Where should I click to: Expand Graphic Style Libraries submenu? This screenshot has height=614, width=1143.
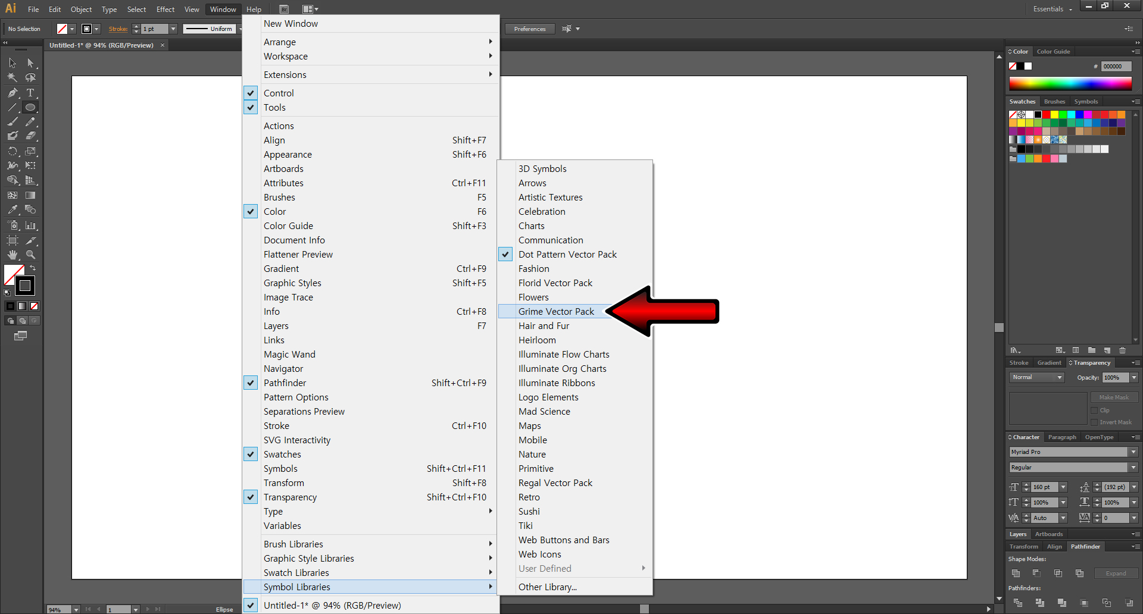(x=370, y=558)
